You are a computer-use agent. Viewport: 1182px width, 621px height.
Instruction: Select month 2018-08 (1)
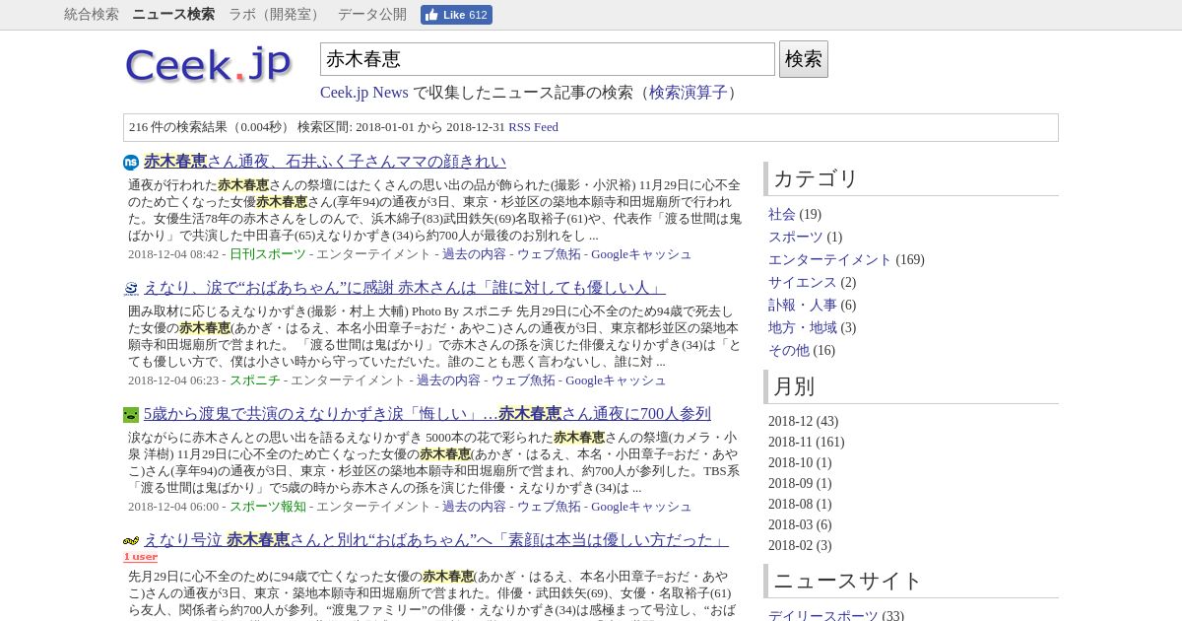tap(800, 505)
